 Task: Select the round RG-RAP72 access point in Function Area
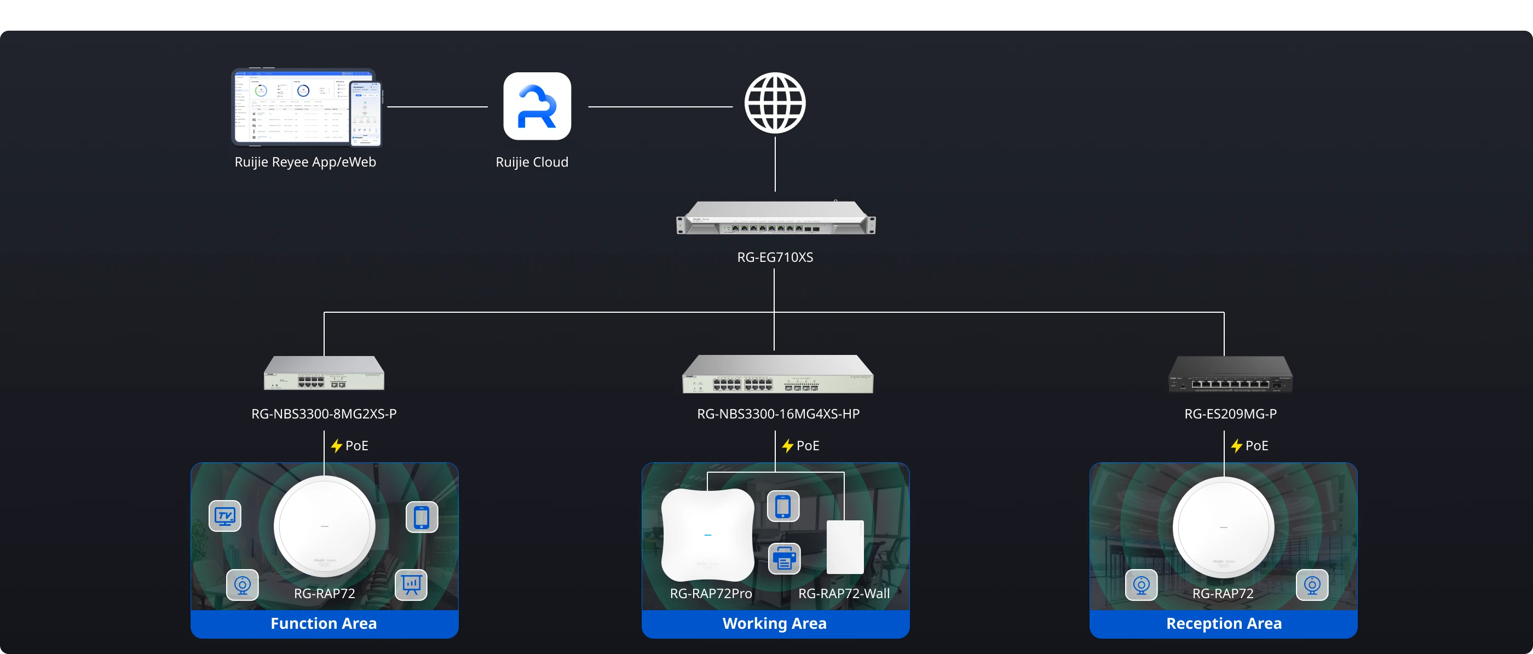324,526
